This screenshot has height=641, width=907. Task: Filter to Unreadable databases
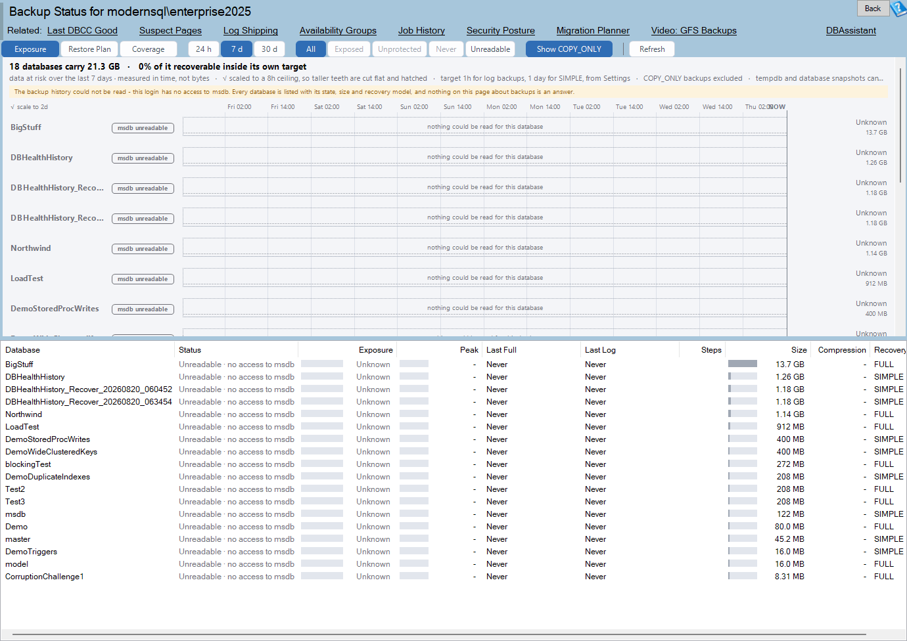490,49
